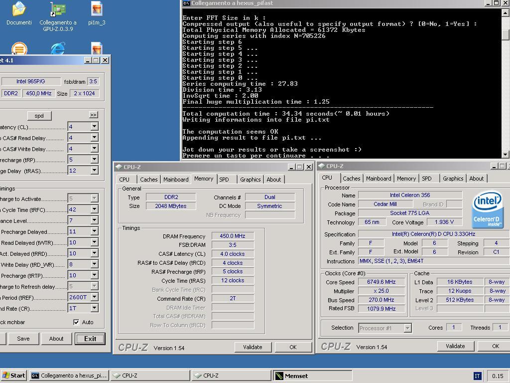Click the DRAM Frequency 450.0 MHz field
This screenshot has height=383, width=510.
click(x=233, y=236)
